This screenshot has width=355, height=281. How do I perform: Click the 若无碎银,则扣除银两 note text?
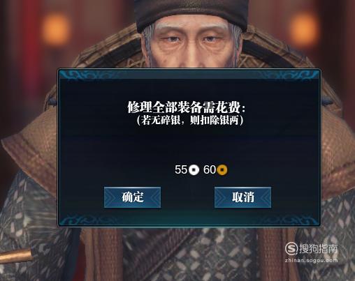190,120
